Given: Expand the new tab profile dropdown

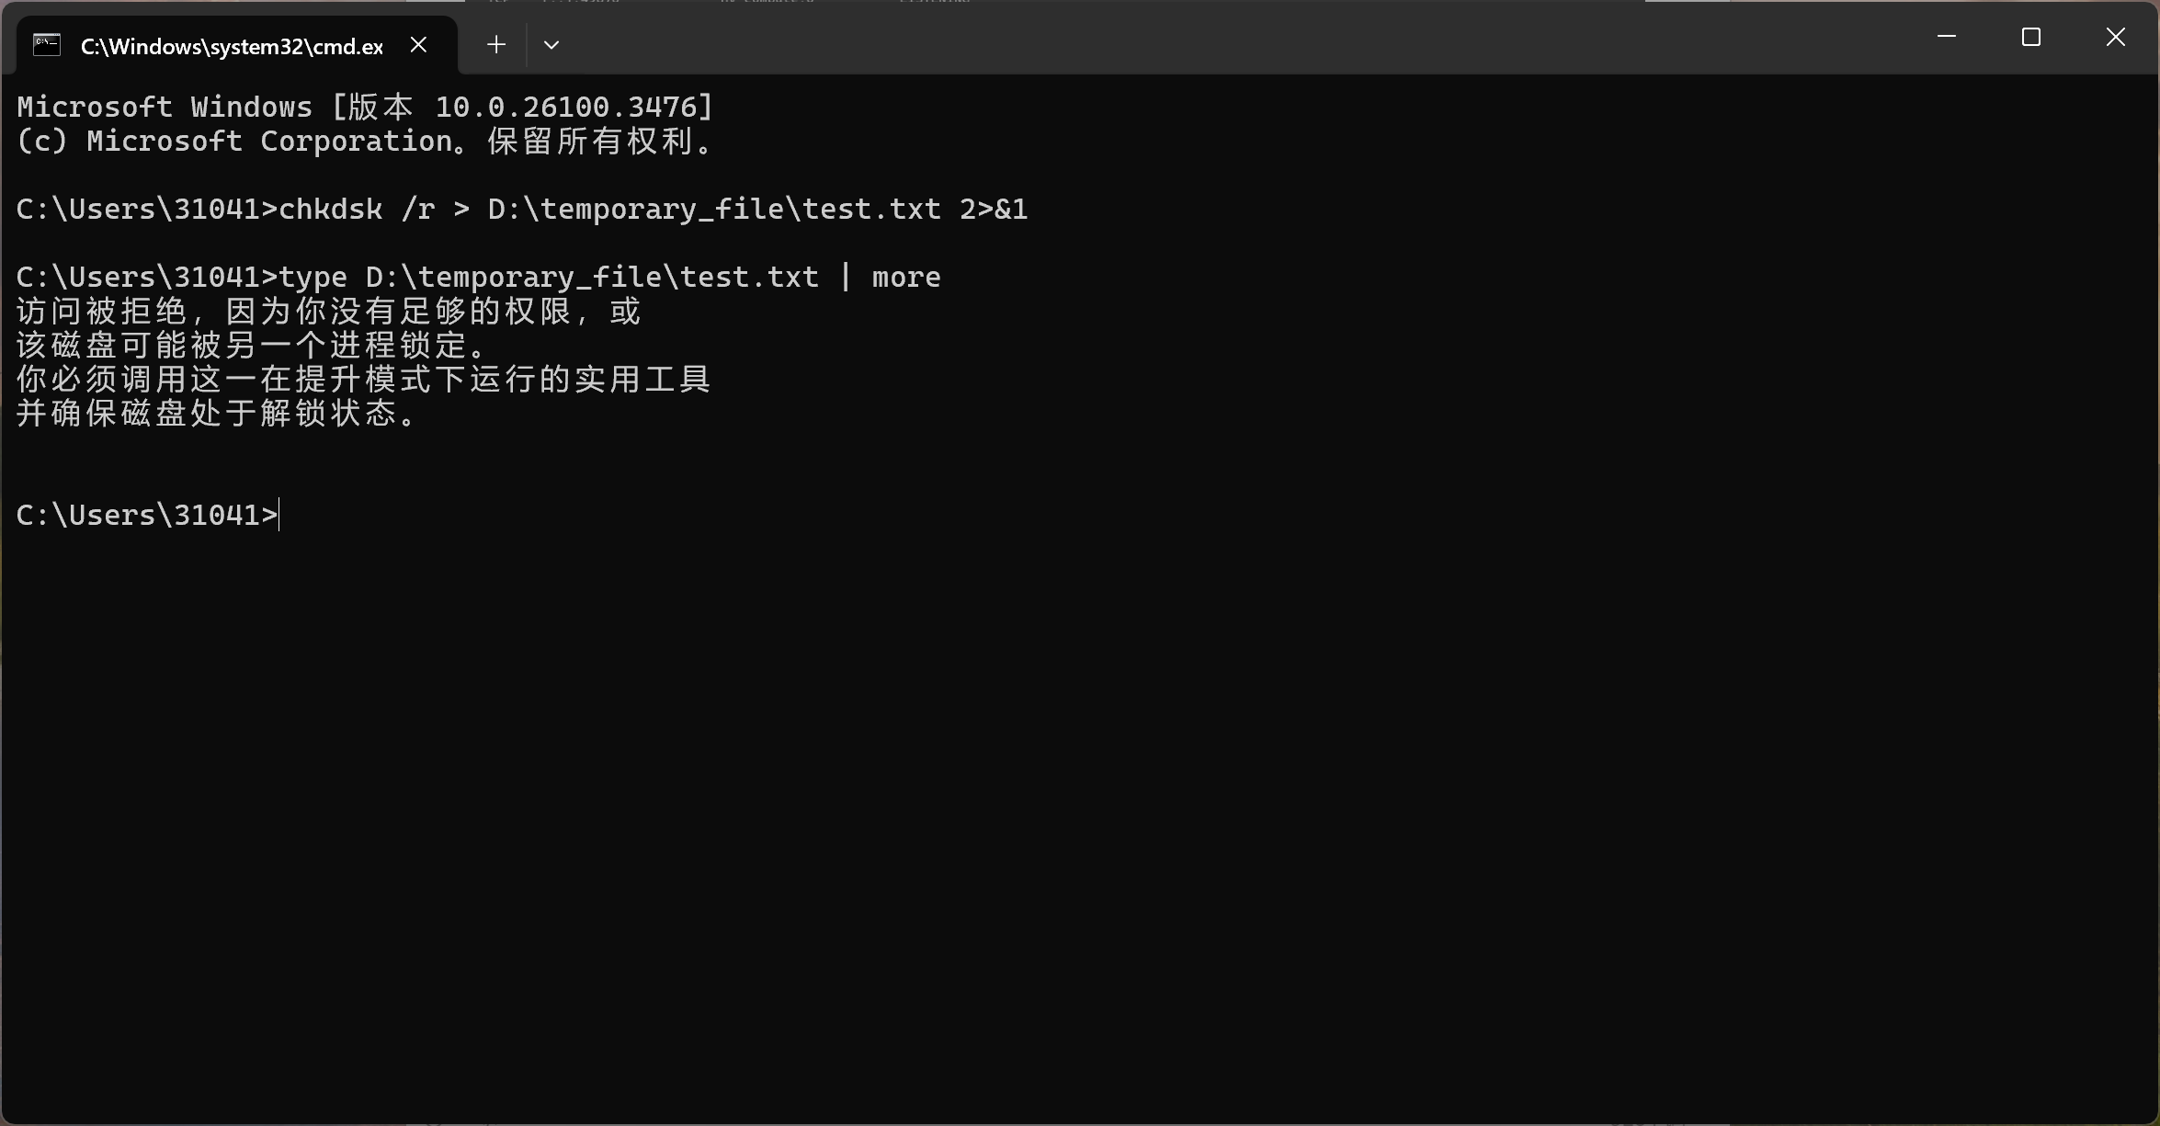Looking at the screenshot, I should pyautogui.click(x=551, y=44).
